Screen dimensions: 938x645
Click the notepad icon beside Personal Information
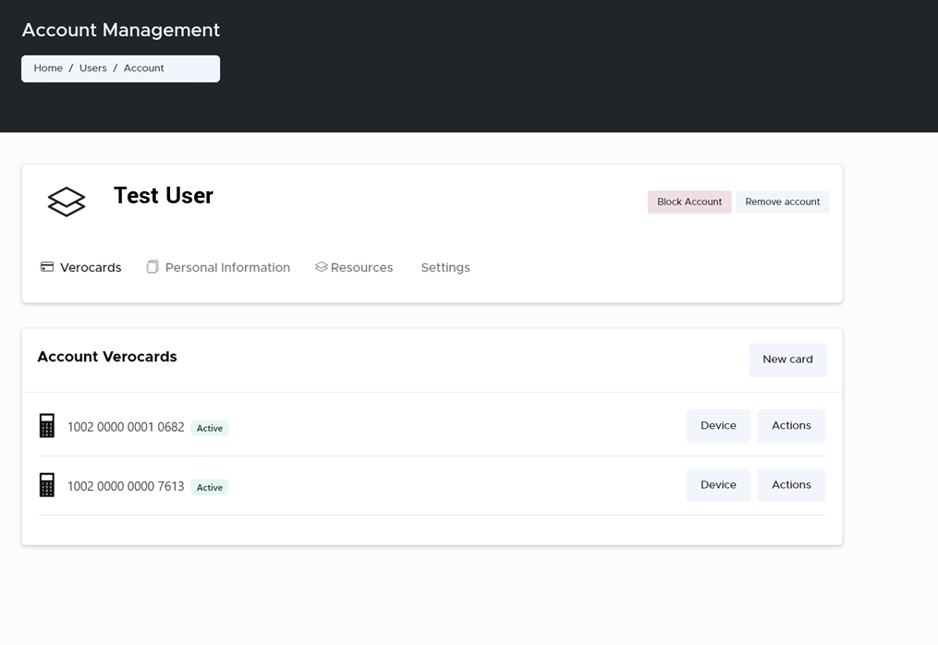[x=152, y=267]
